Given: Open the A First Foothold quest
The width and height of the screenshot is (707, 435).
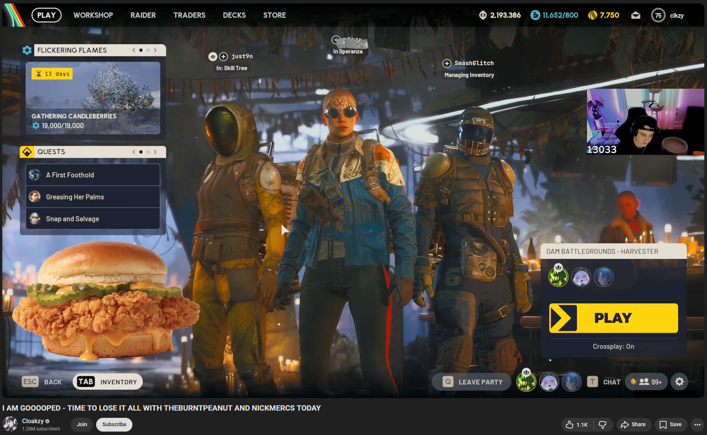Looking at the screenshot, I should 93,175.
